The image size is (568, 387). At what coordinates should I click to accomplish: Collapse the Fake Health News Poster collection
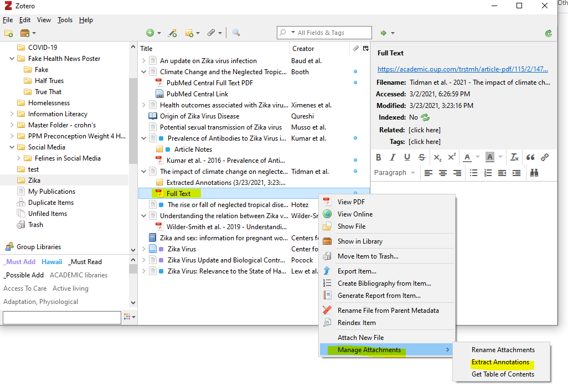[12, 58]
